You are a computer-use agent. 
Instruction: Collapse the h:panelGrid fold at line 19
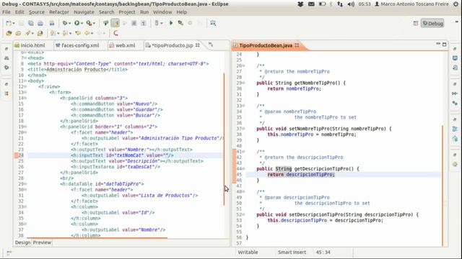(26, 127)
